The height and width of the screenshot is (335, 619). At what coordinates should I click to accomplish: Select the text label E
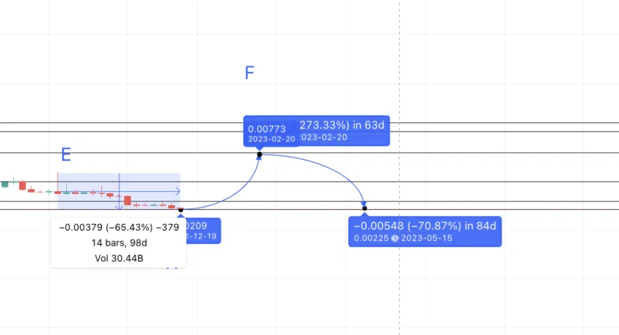(x=66, y=155)
